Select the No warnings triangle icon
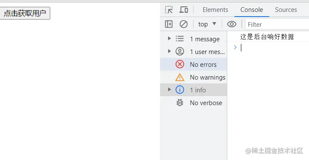The height and width of the screenshot is (160, 309). coord(180,77)
